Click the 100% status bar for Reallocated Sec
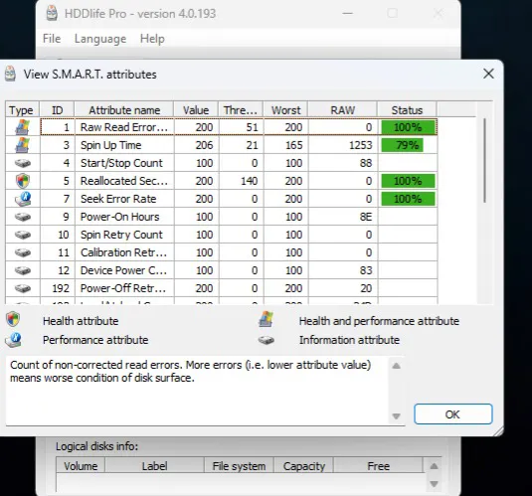Viewport: 532px width, 496px height. [408, 181]
